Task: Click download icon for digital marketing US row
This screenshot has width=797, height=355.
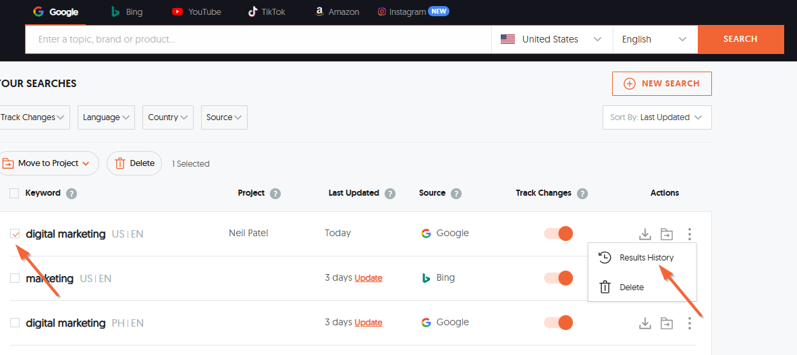Action: click(x=645, y=234)
